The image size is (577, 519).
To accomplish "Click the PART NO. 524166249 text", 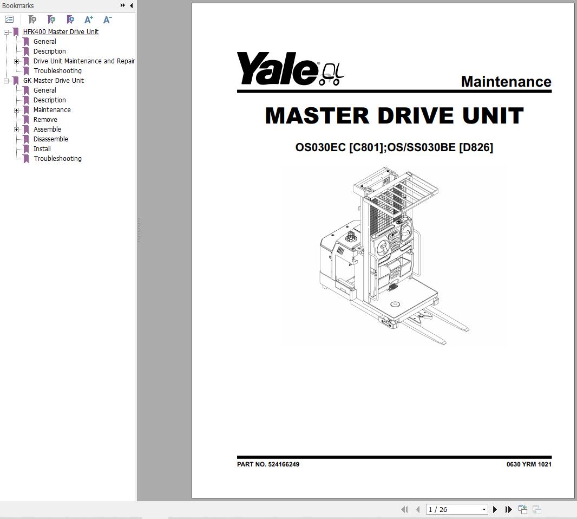I will (268, 464).
